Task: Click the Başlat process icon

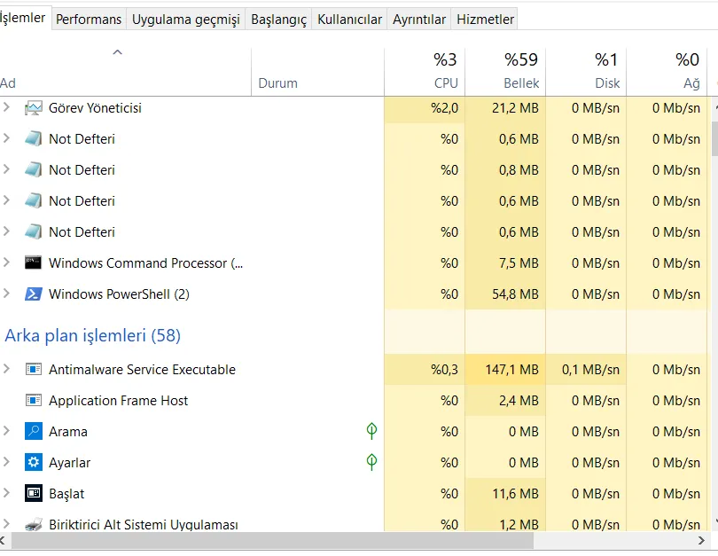Action: 34,494
